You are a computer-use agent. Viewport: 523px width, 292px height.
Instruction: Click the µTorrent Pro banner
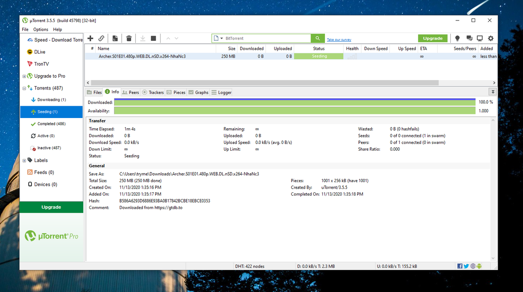pyautogui.click(x=51, y=236)
